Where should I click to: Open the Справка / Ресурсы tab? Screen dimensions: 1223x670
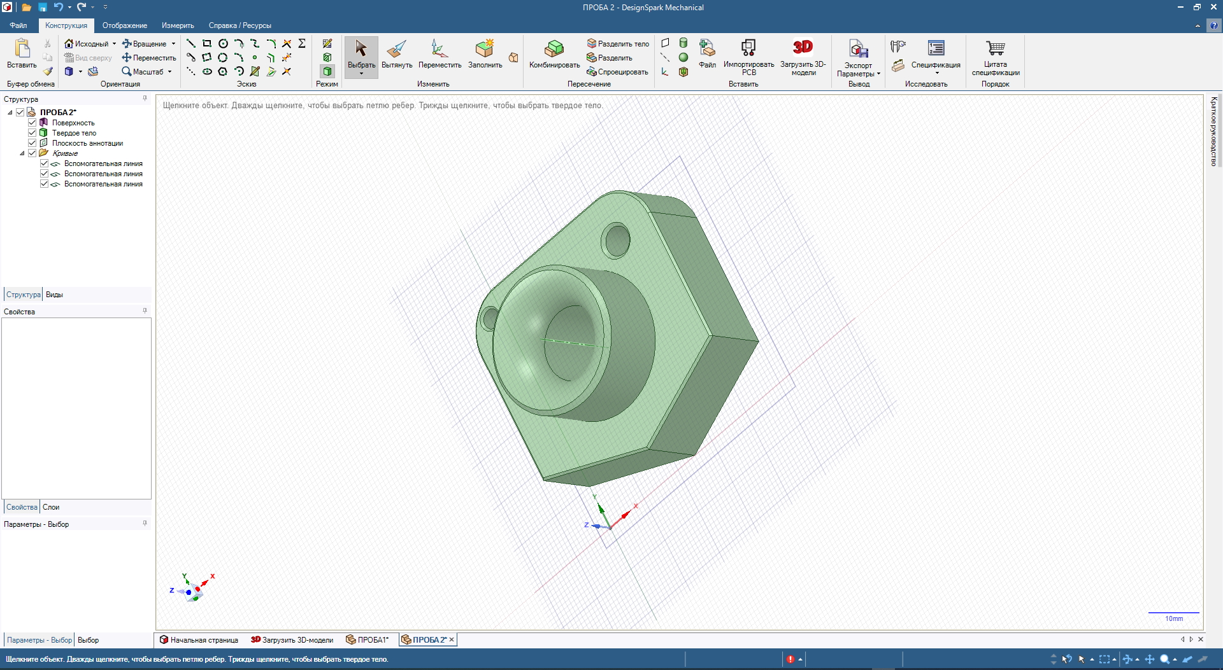pyautogui.click(x=240, y=25)
